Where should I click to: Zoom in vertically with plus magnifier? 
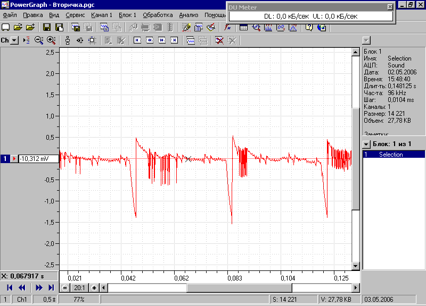51,40
